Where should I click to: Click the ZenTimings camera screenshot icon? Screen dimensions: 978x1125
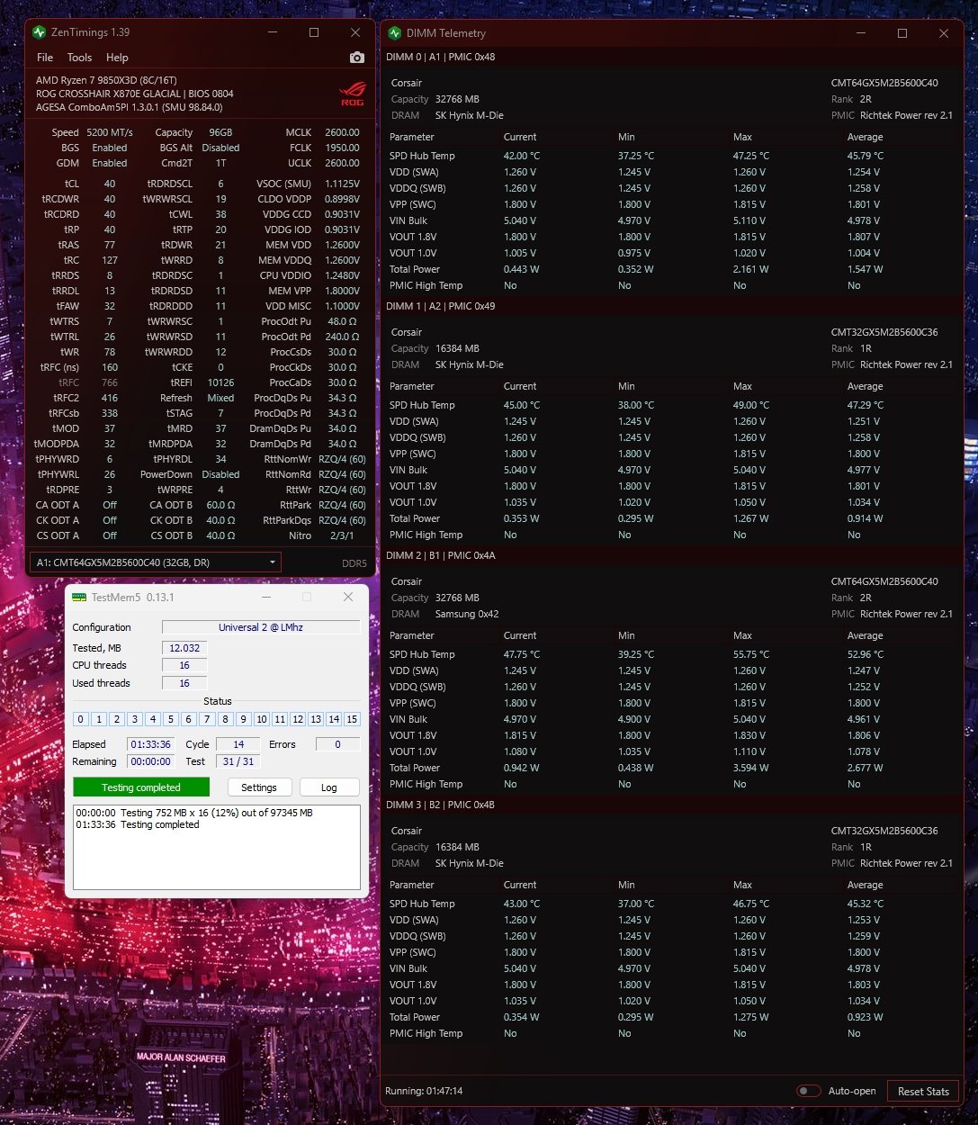[357, 58]
